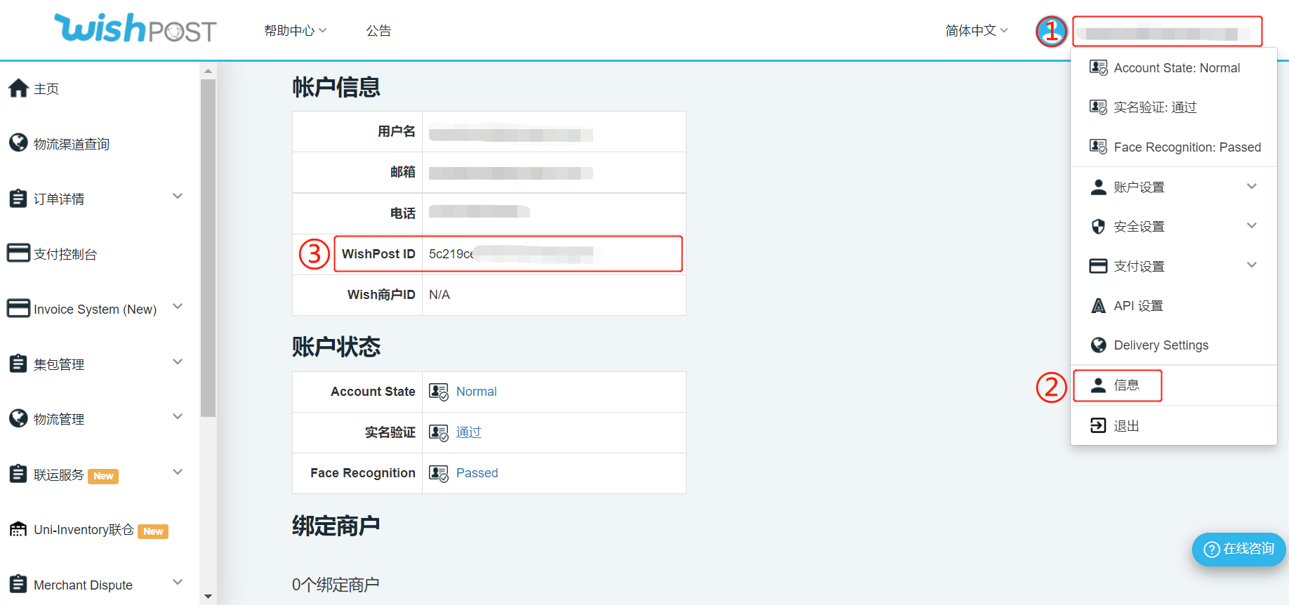1289x605 pixels.
Task: Click the shield icon for 安全设置
Action: click(1098, 226)
